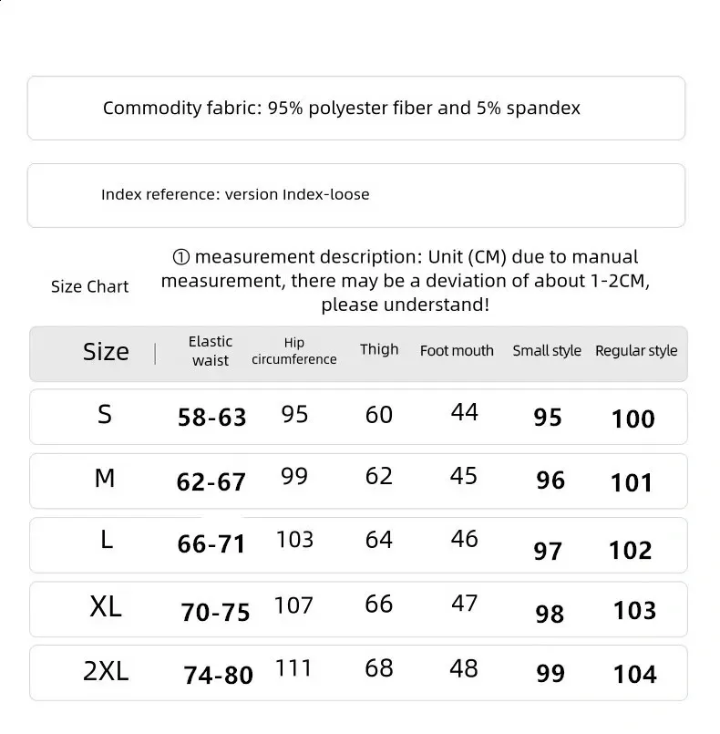Click the Commodity fabric description box
This screenshot has width=720, height=734.
[x=355, y=109]
